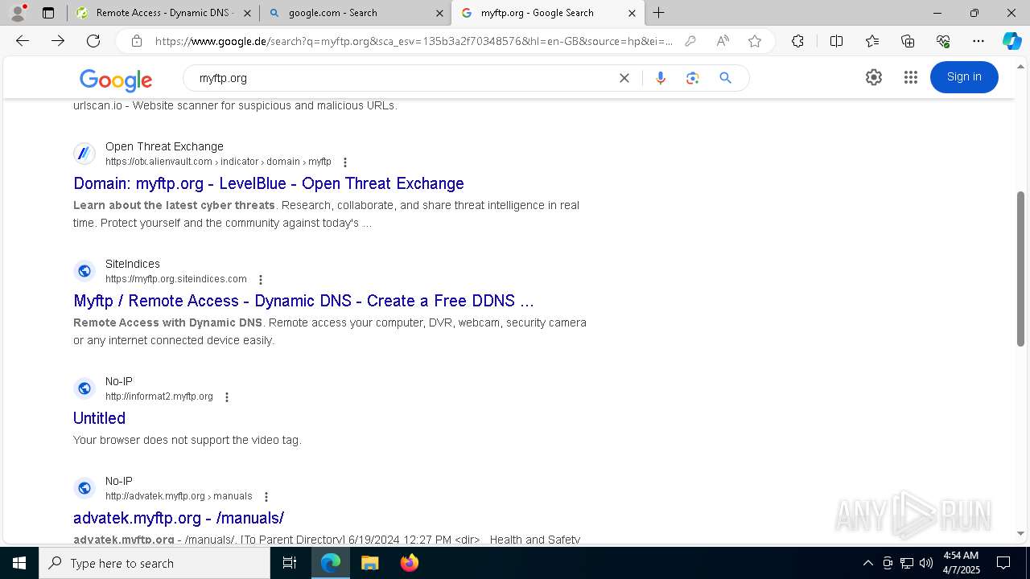Start Google voice search microphone
Viewport: 1030px width, 579px height.
coord(661,78)
